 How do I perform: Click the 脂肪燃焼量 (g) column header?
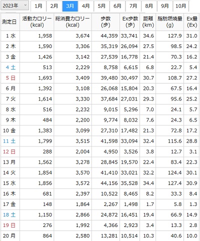[x=170, y=22]
